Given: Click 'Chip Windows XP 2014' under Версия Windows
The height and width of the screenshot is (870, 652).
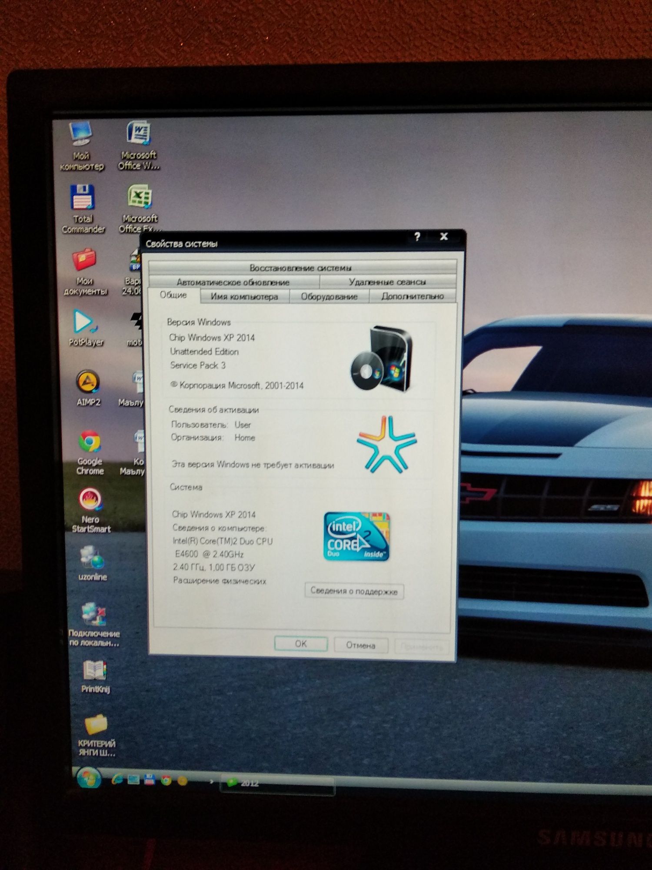Looking at the screenshot, I should click(x=212, y=338).
